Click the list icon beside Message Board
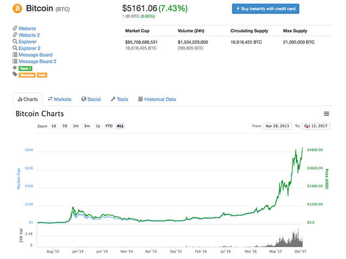346x259 pixels. 15,54
